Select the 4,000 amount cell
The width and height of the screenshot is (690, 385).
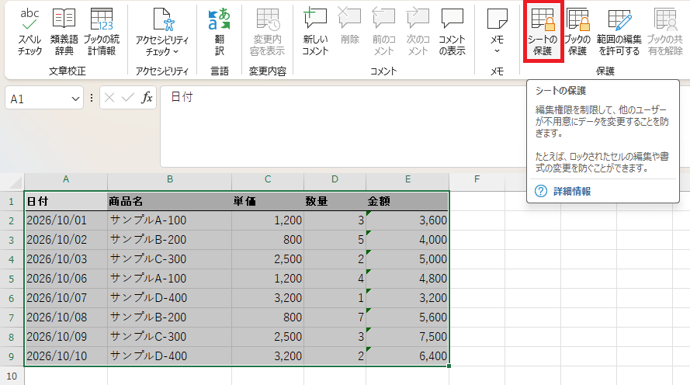407,240
